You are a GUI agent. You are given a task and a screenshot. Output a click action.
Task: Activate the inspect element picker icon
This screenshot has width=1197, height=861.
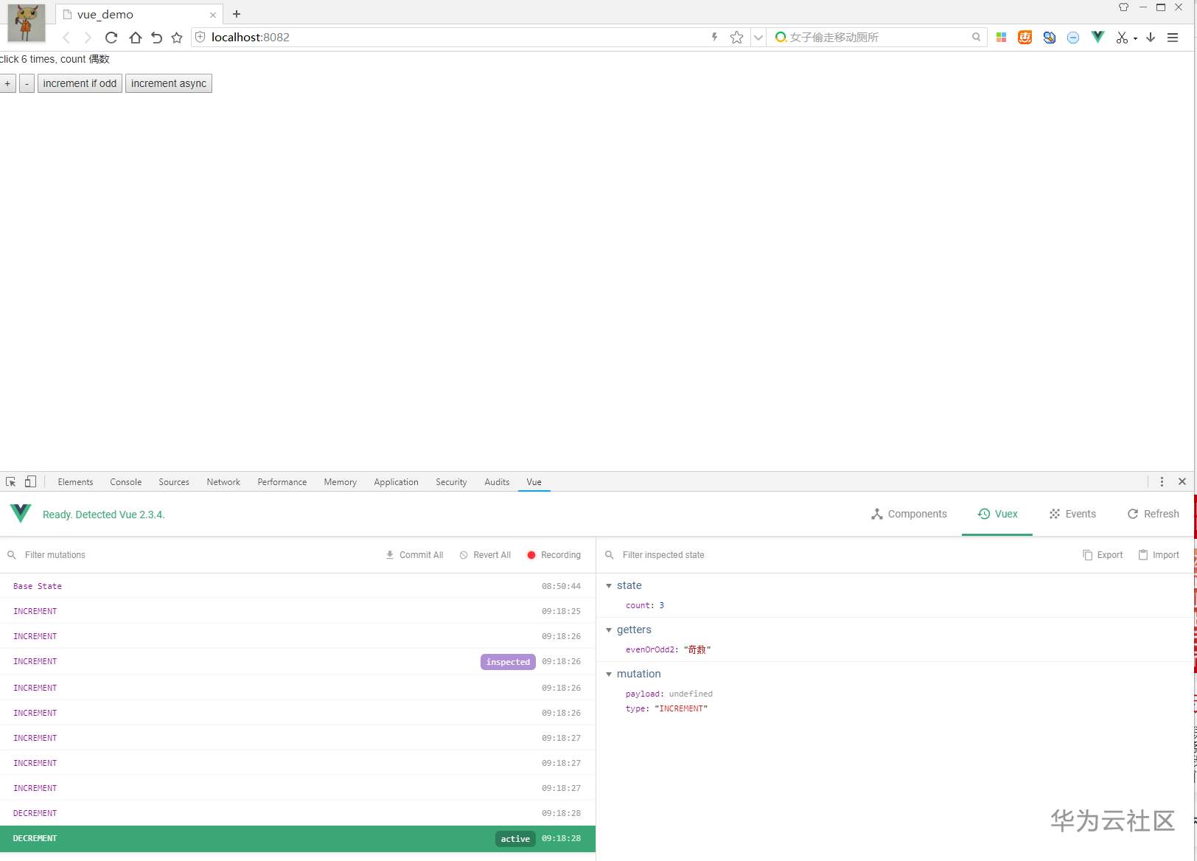click(x=11, y=482)
